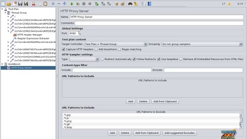Screen dimensions: 247x139
Task: Select the .*\.png exclude pattern row
Action: click(x=151, y=121)
